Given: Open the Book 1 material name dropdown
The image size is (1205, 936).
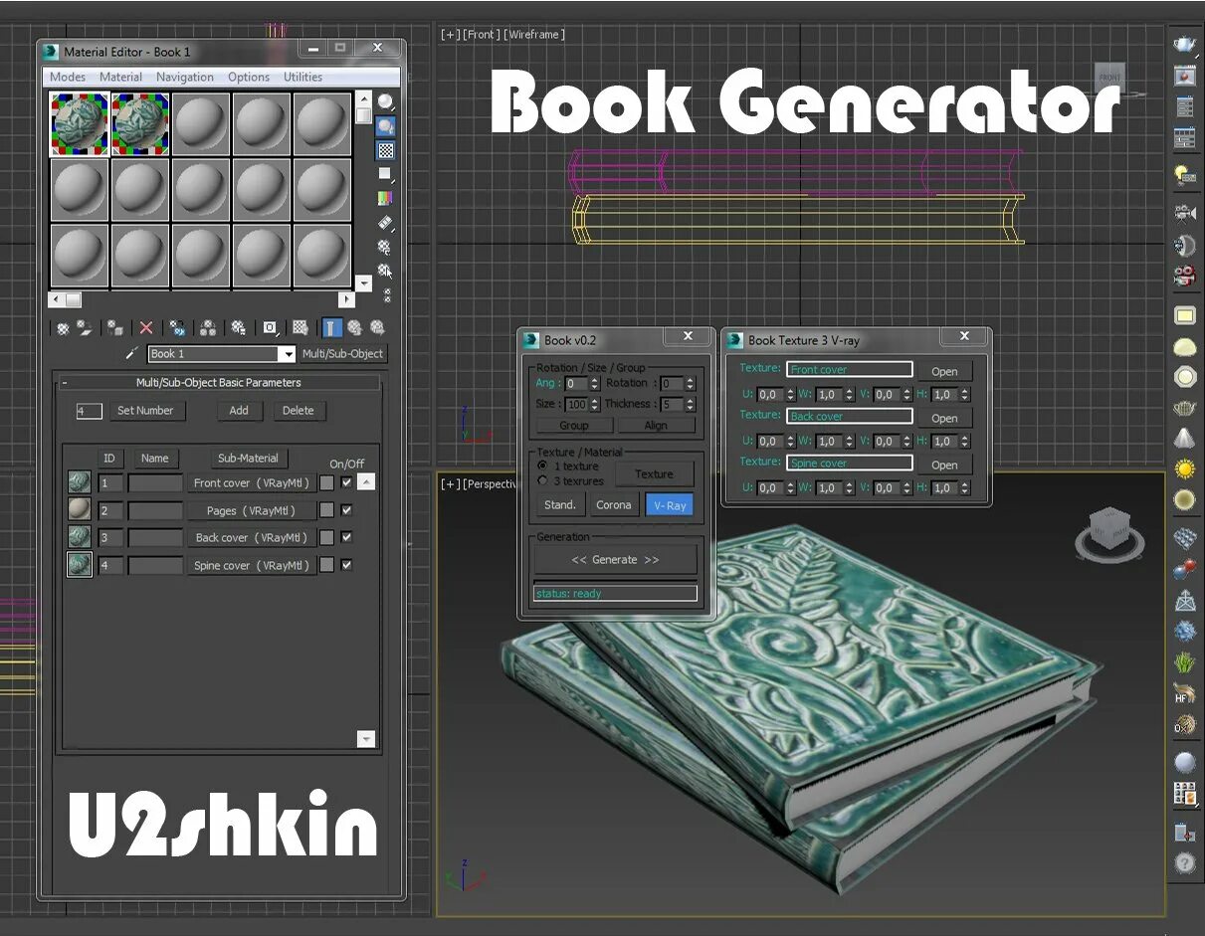Looking at the screenshot, I should (288, 354).
